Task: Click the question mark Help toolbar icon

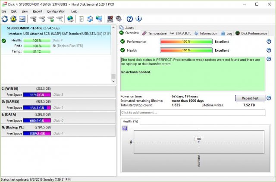Action: point(130,19)
